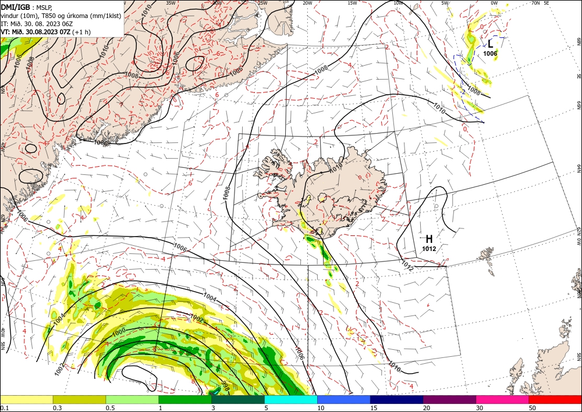Choose the navy 15–20 legend swatch
The image size is (582, 412).
[397, 399]
